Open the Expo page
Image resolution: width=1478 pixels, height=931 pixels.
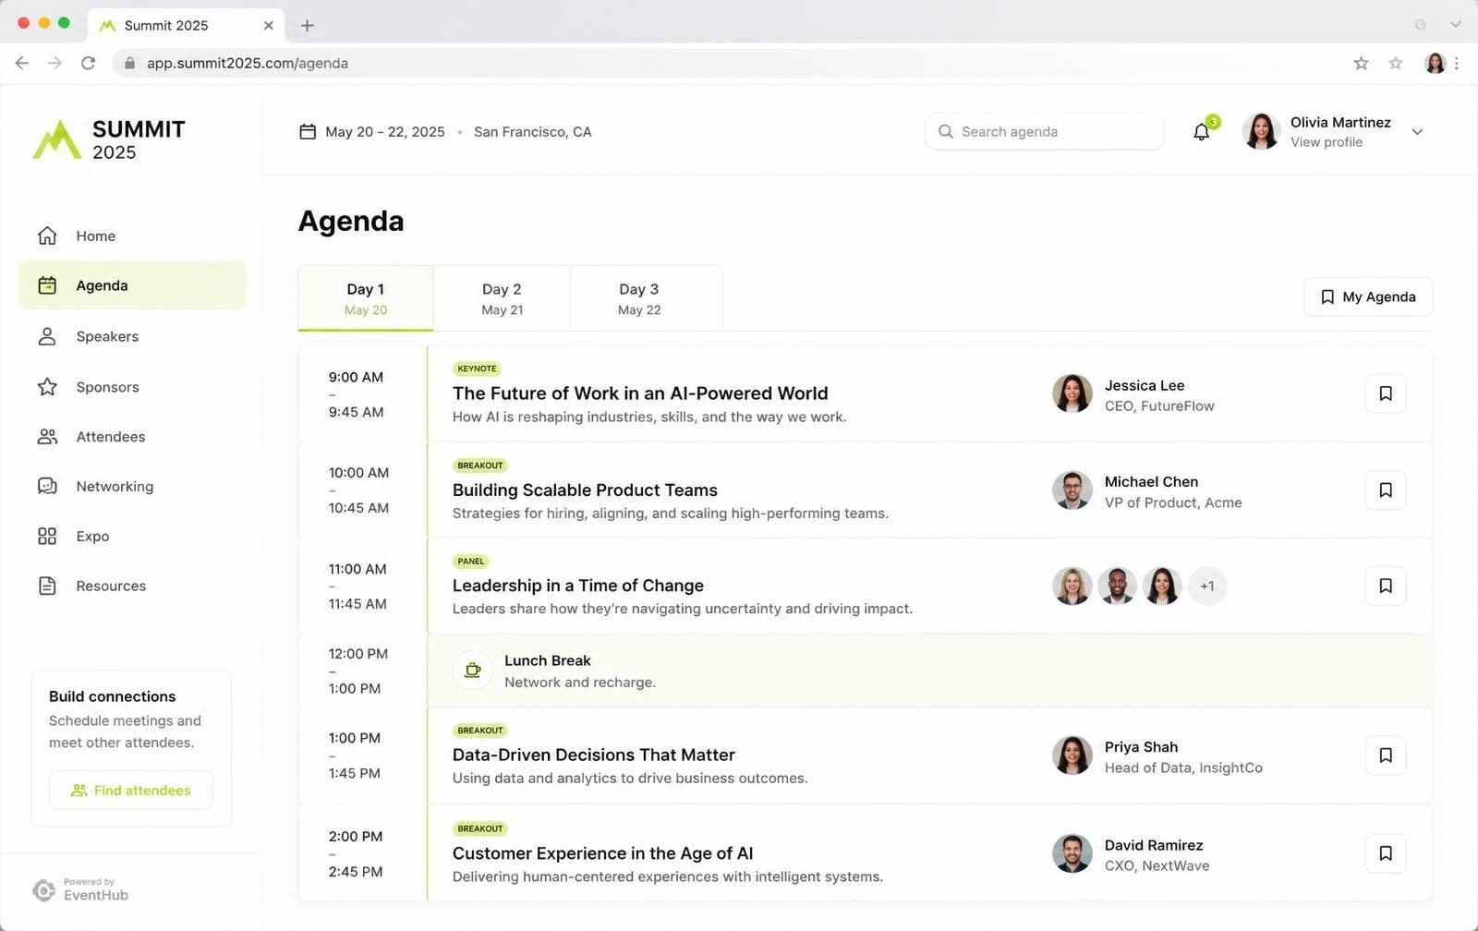132,537
